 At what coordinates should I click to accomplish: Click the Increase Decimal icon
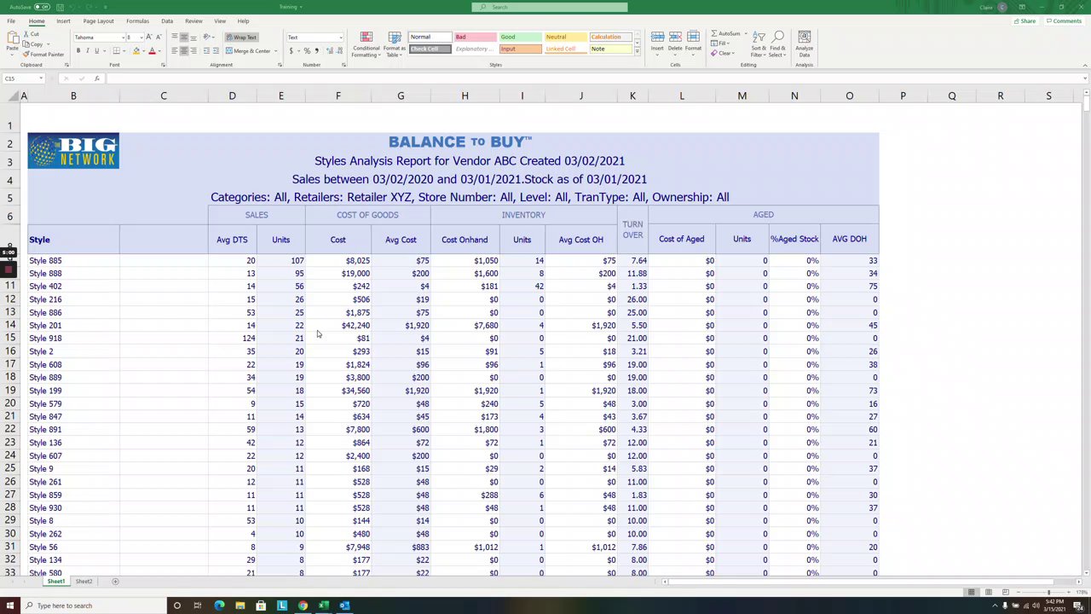pyautogui.click(x=328, y=51)
